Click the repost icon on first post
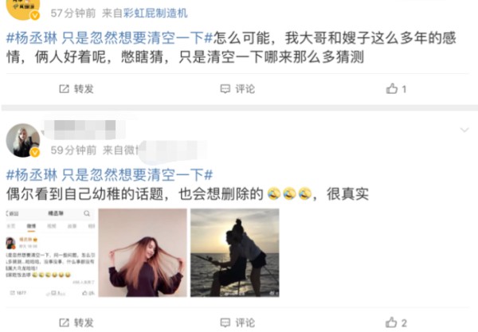Image resolution: width=478 pixels, height=332 pixels. (x=64, y=89)
